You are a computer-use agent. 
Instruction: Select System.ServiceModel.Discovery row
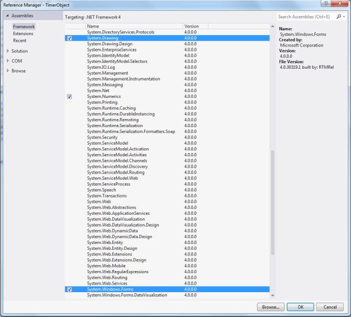[x=167, y=167]
